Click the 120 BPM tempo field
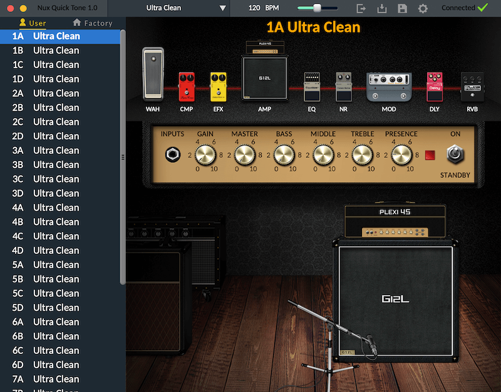Screen dimensions: 501x392 [x=263, y=8]
